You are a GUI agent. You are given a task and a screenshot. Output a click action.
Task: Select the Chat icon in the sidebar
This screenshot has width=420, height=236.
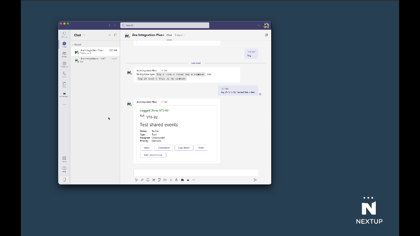click(x=64, y=45)
